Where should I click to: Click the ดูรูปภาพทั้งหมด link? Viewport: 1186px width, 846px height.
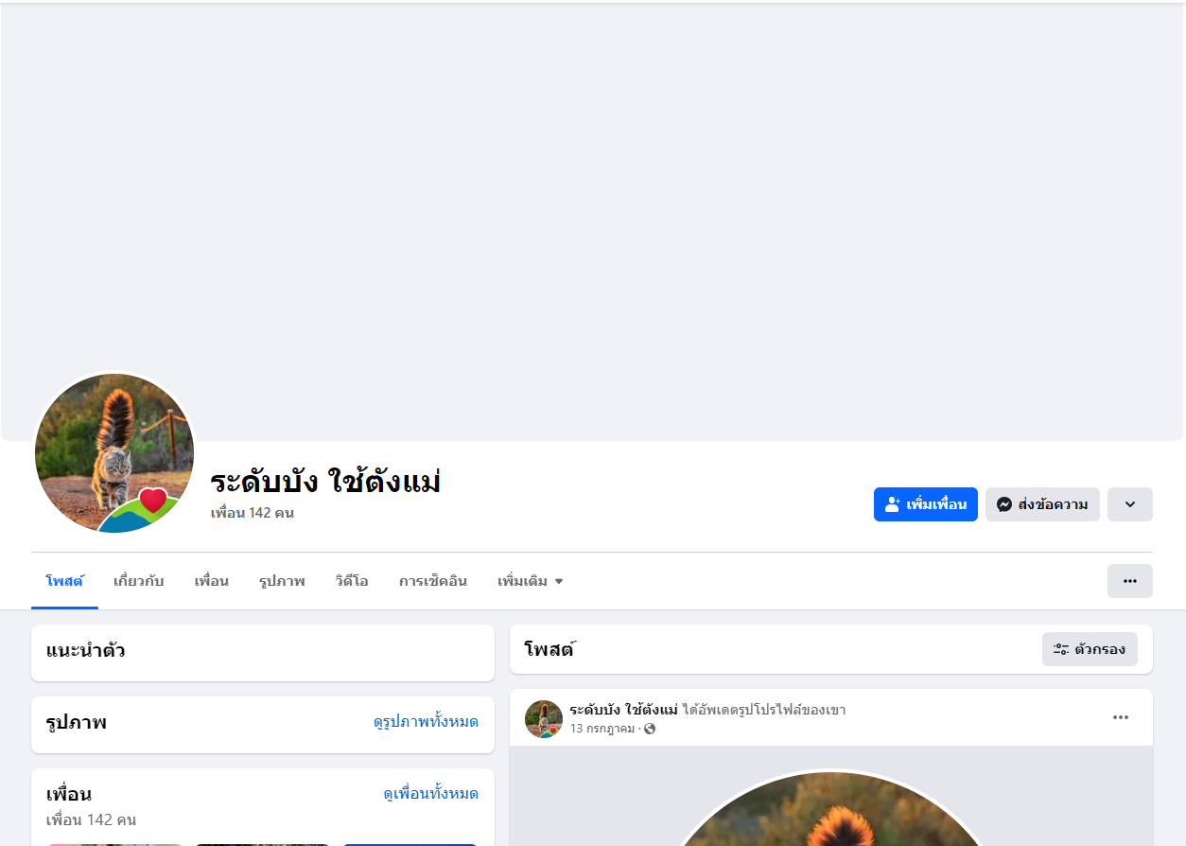tap(426, 722)
